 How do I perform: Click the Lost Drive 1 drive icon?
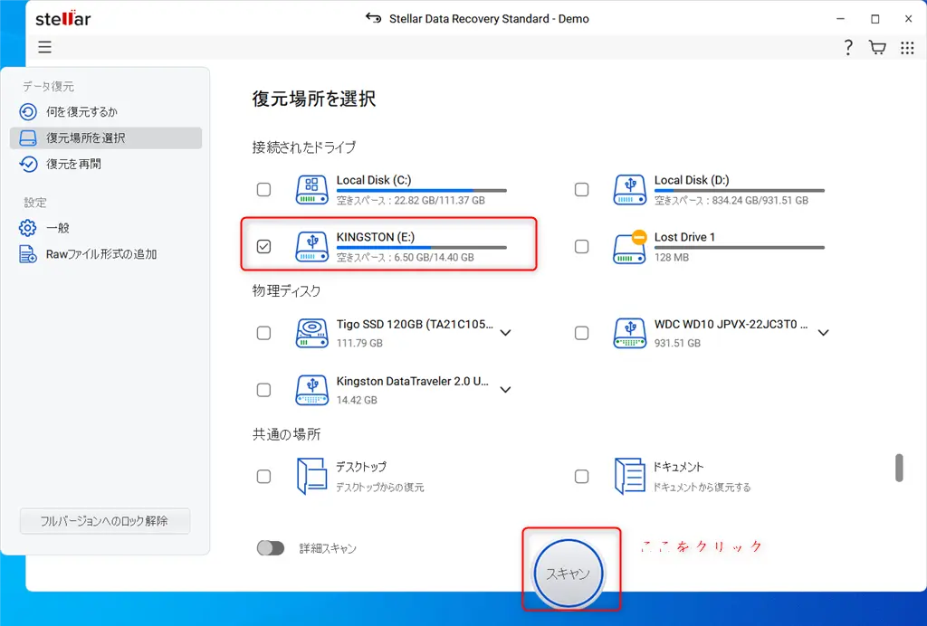630,246
